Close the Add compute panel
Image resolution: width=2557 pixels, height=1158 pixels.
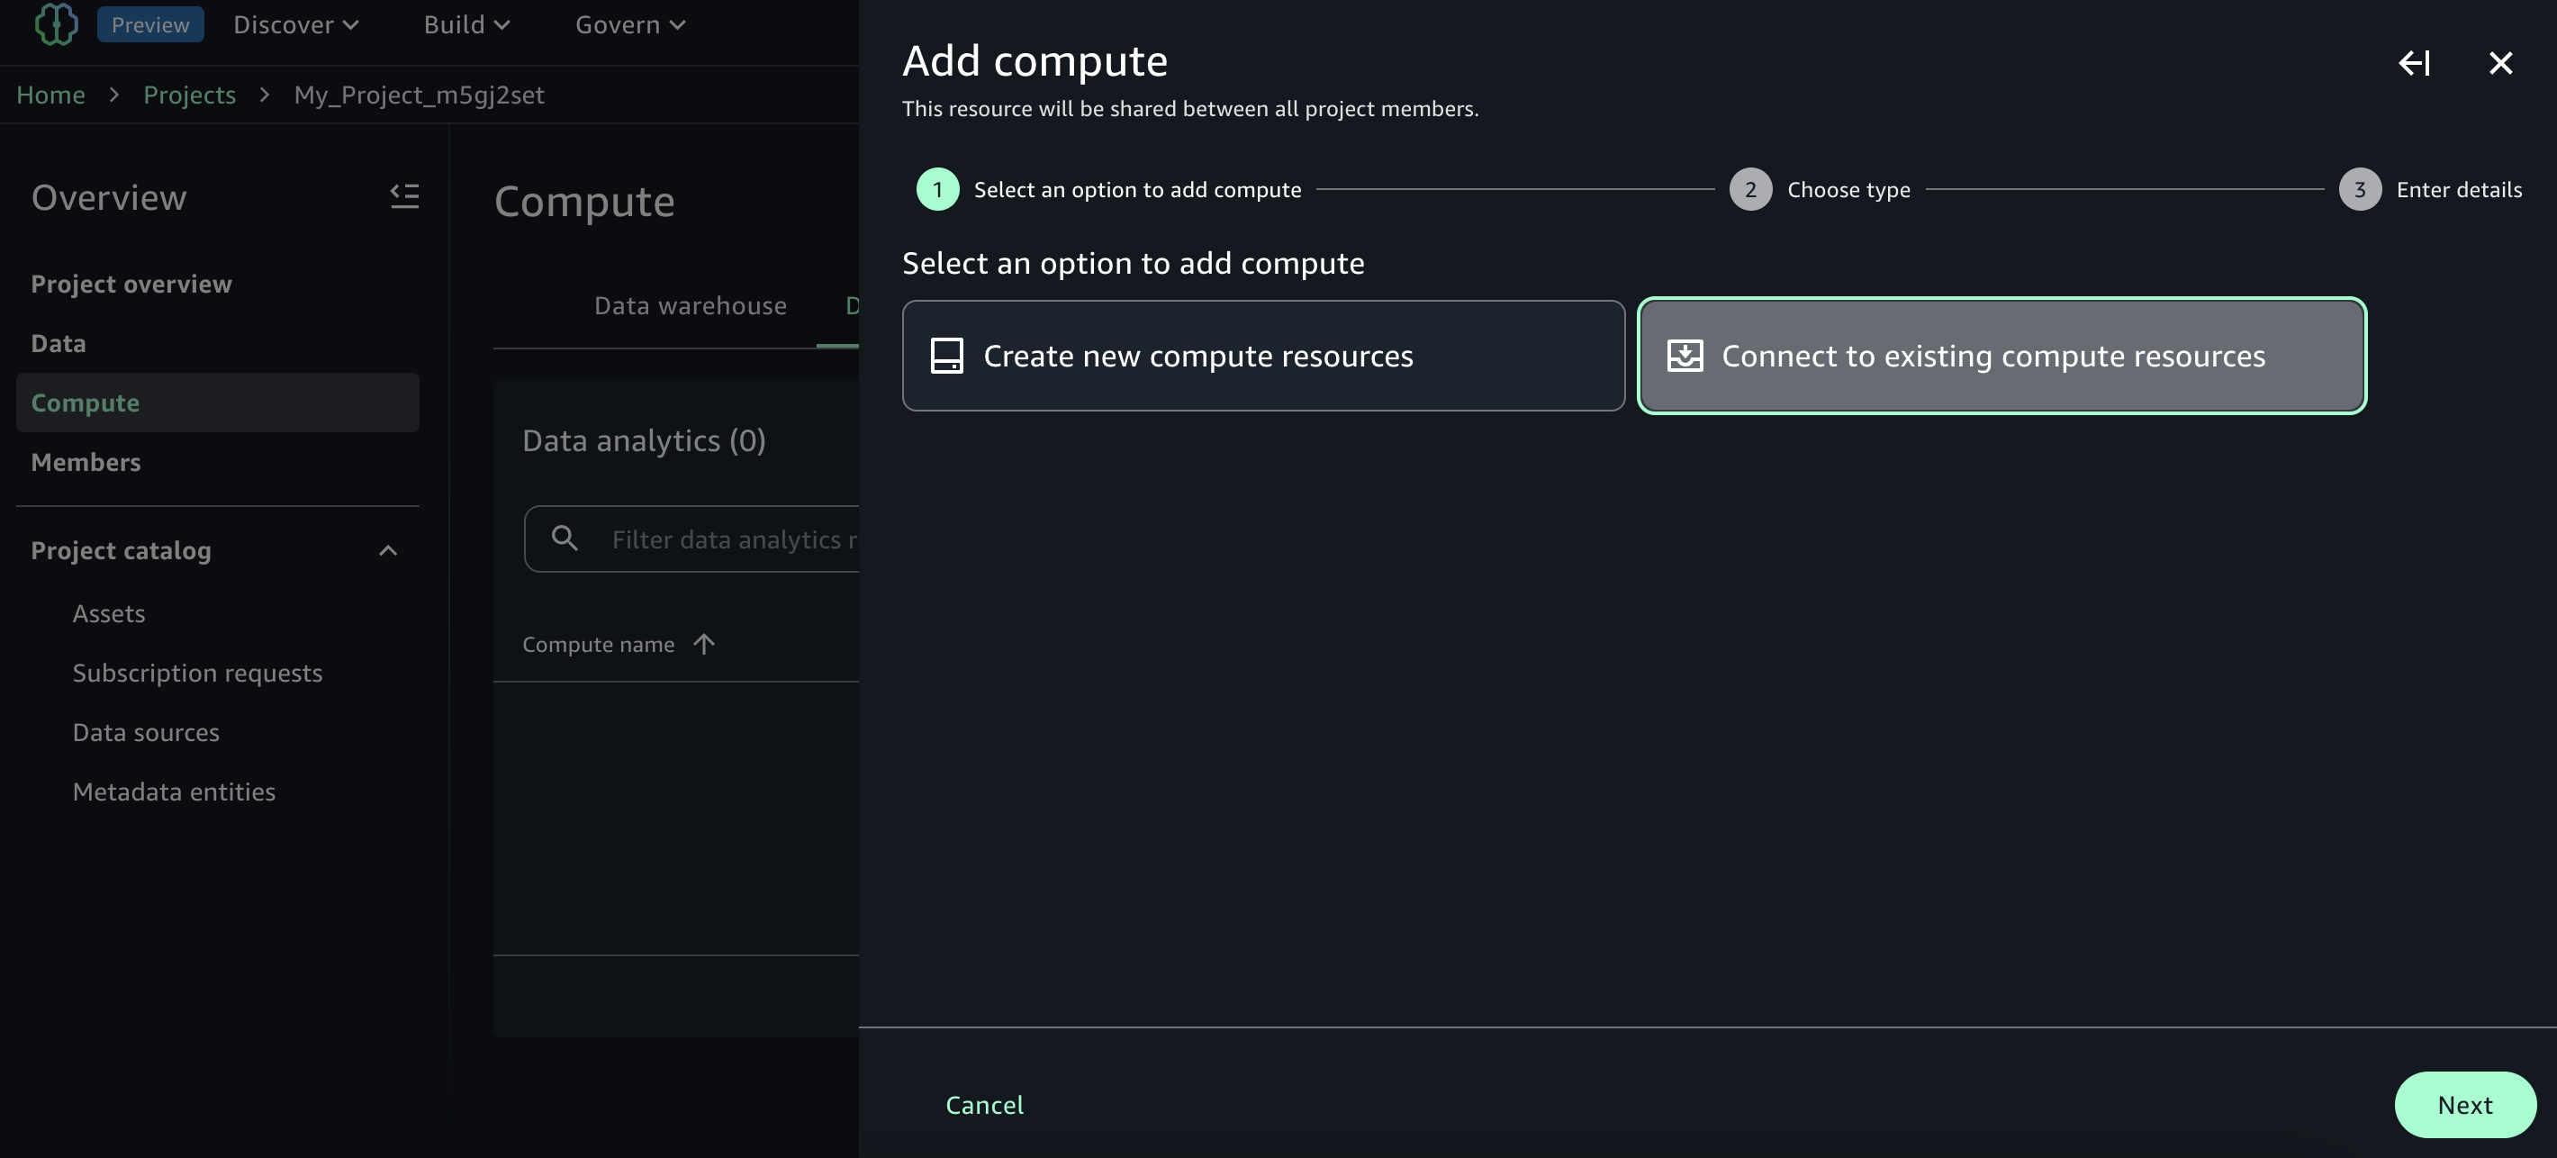coord(2500,64)
